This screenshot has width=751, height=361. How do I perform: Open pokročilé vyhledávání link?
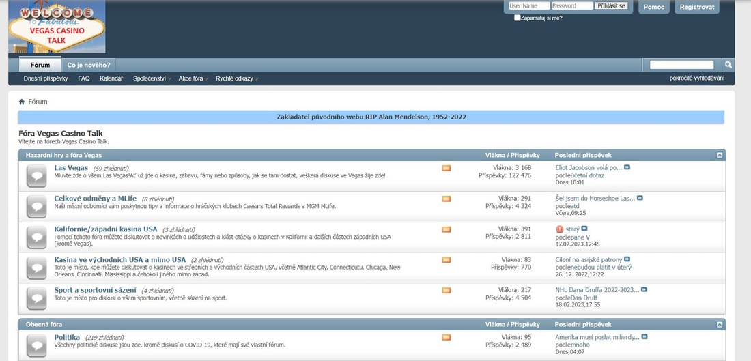pos(697,78)
